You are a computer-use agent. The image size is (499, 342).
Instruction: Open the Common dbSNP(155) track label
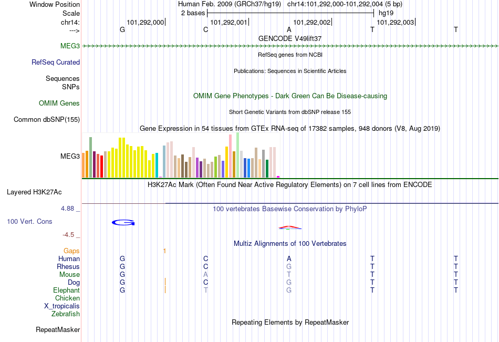(x=47, y=119)
